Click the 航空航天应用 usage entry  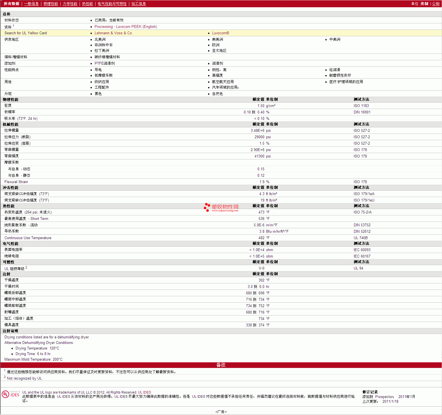tap(223, 82)
